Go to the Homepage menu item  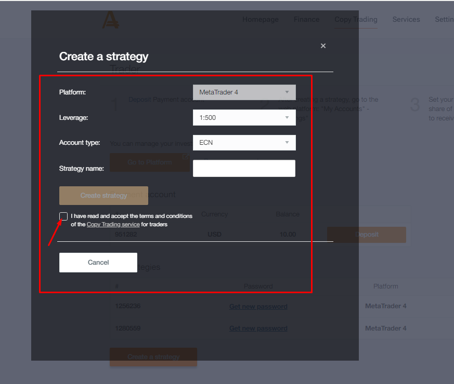[x=260, y=20]
